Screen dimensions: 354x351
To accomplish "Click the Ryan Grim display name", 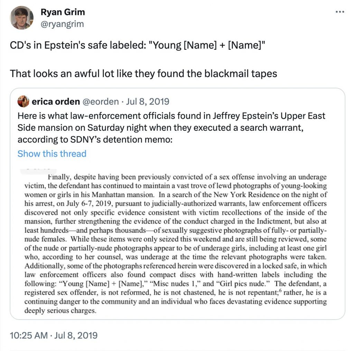I will click(63, 12).
